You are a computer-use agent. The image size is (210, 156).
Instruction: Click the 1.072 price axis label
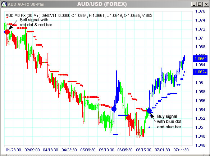(x=200, y=29)
